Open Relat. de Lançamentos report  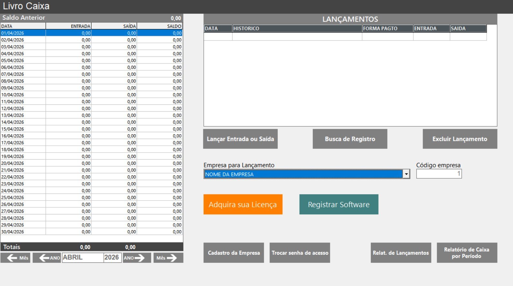[401, 253]
